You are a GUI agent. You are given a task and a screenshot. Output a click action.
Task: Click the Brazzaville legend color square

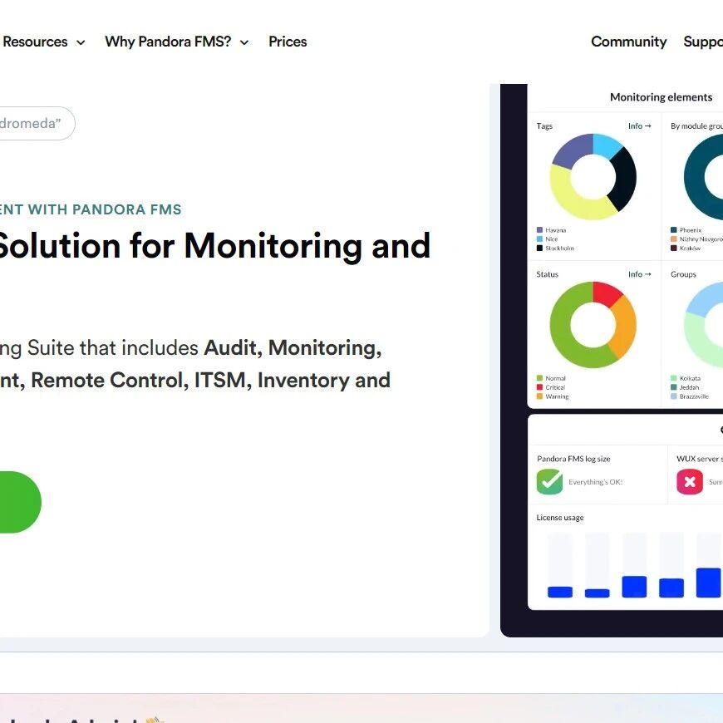674,396
